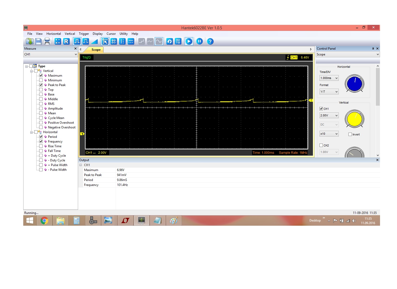This screenshot has height=289, width=397.
Task: Open the Measure channel CH1 dropdown
Action: [x=51, y=54]
